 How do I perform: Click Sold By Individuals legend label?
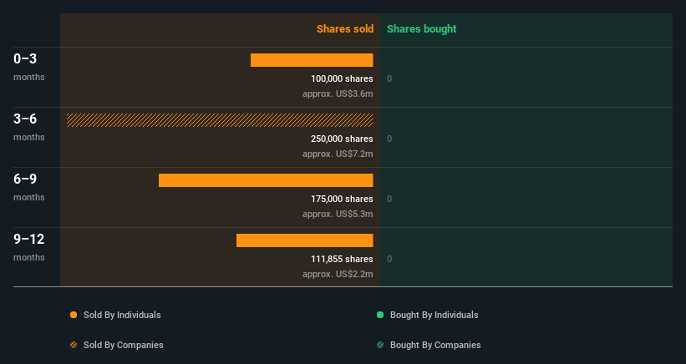tap(122, 315)
